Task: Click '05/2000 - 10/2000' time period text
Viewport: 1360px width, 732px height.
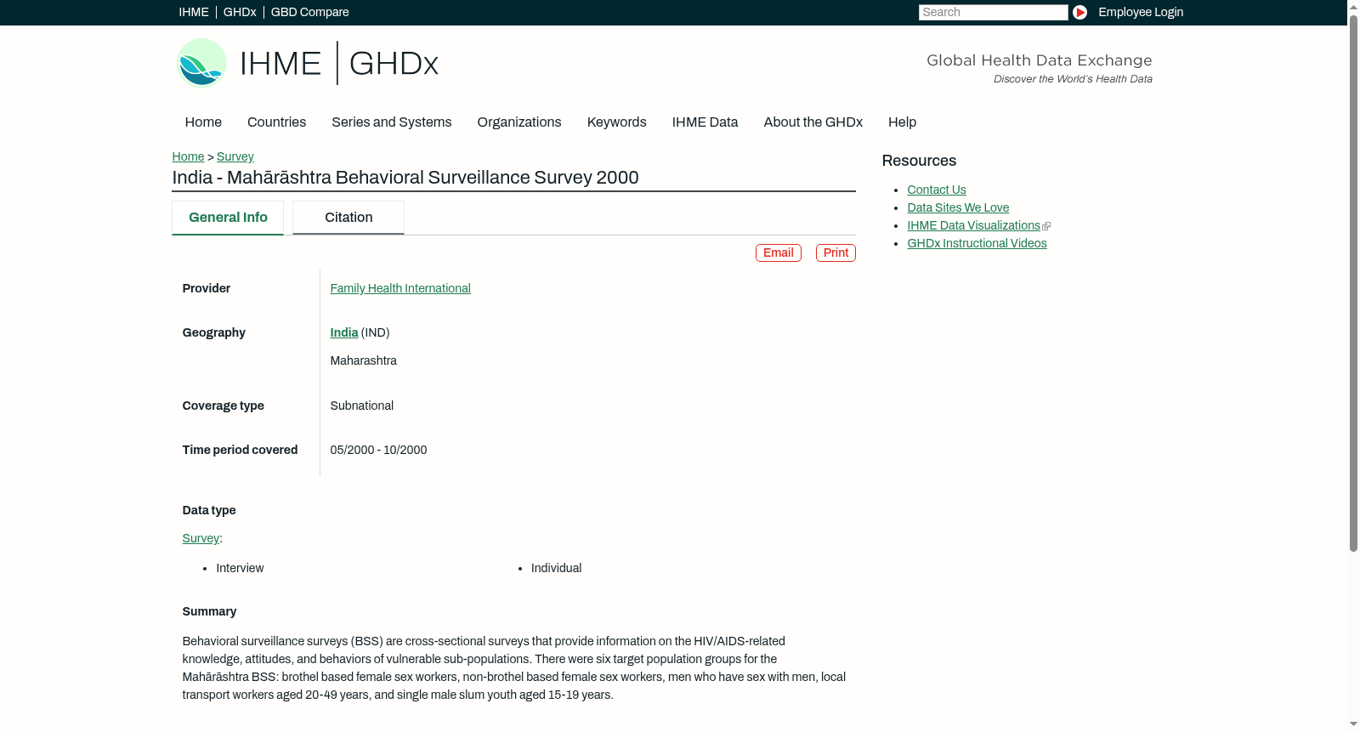Action: coord(378,451)
